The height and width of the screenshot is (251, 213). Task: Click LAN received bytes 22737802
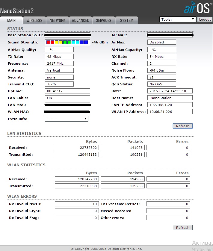coord(77,148)
